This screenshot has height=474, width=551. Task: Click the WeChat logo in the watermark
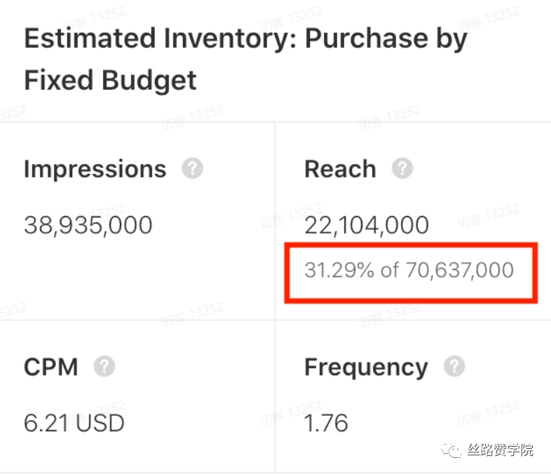[x=451, y=450]
